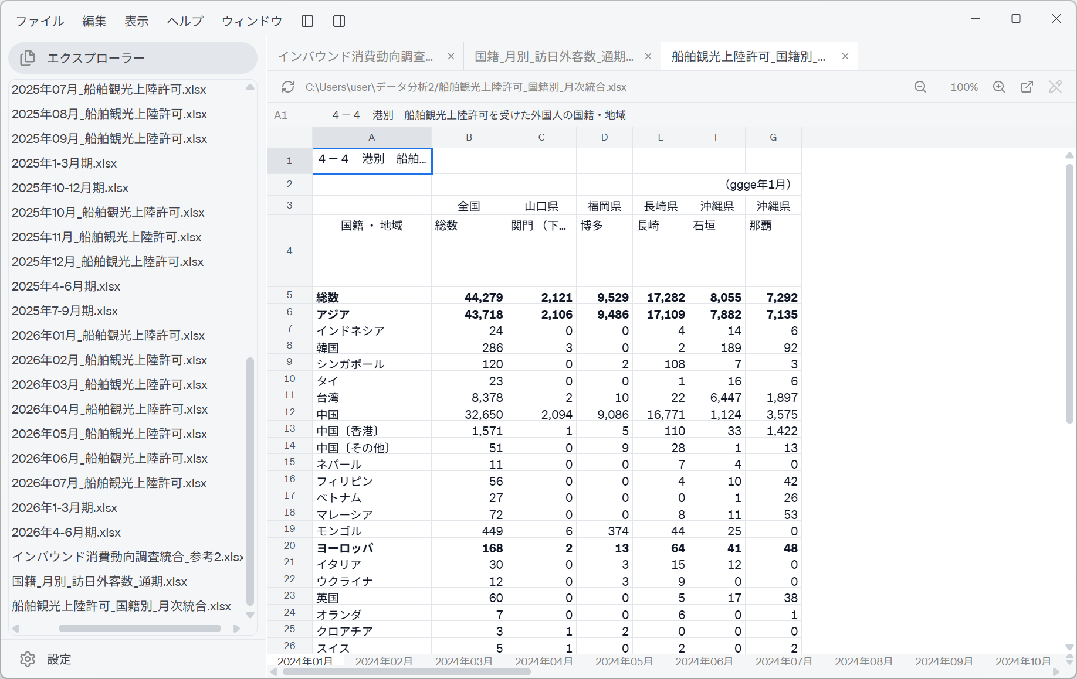Open the 表示 menu
Screen dimensions: 1077x679
137,21
